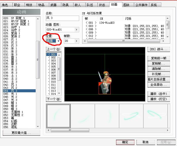Switch to the 特技 tab
177x146 pixels.
(30, 5)
